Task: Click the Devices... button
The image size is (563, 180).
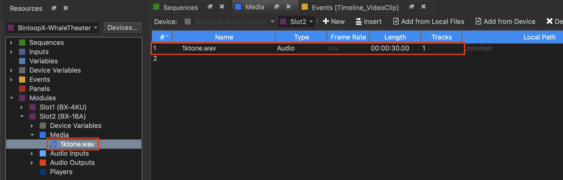Action: [x=123, y=28]
